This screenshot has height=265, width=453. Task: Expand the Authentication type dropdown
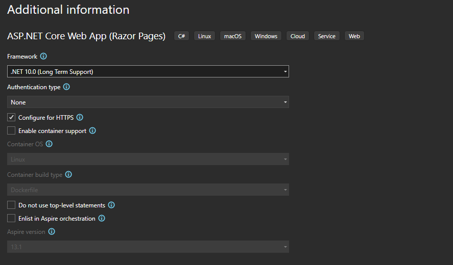pos(148,102)
